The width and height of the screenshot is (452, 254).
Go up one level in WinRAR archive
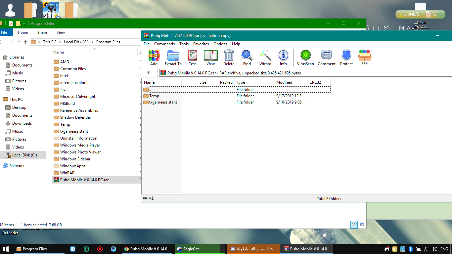point(149,73)
